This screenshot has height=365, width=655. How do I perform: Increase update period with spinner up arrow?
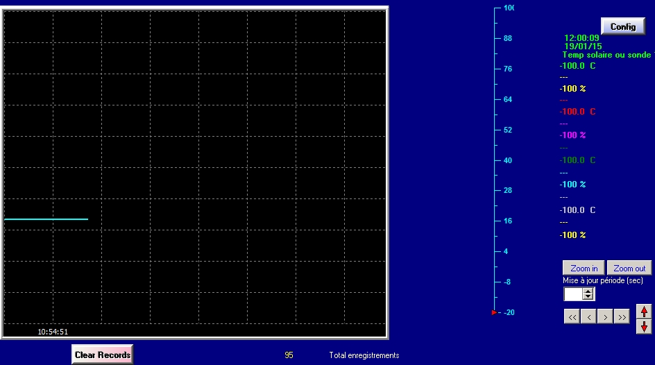tap(588, 291)
